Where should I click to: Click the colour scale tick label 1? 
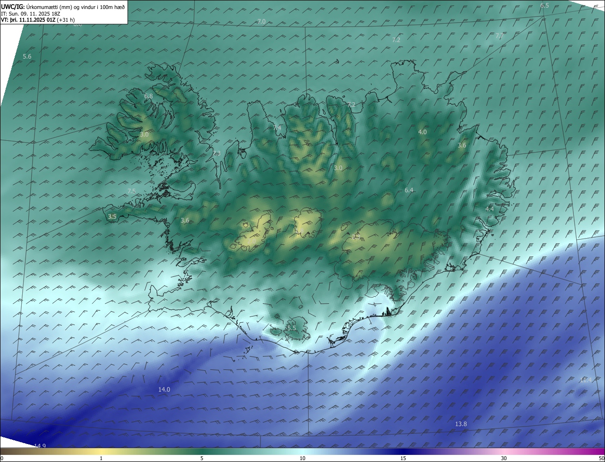coord(101,458)
